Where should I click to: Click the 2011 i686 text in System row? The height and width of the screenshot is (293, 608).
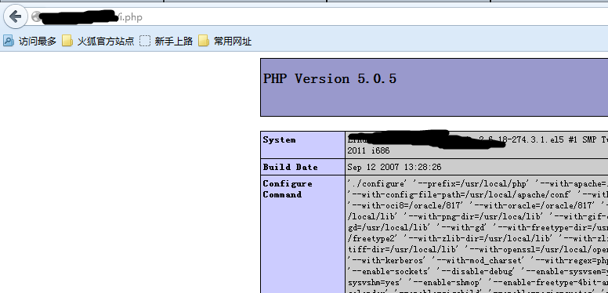click(x=368, y=150)
